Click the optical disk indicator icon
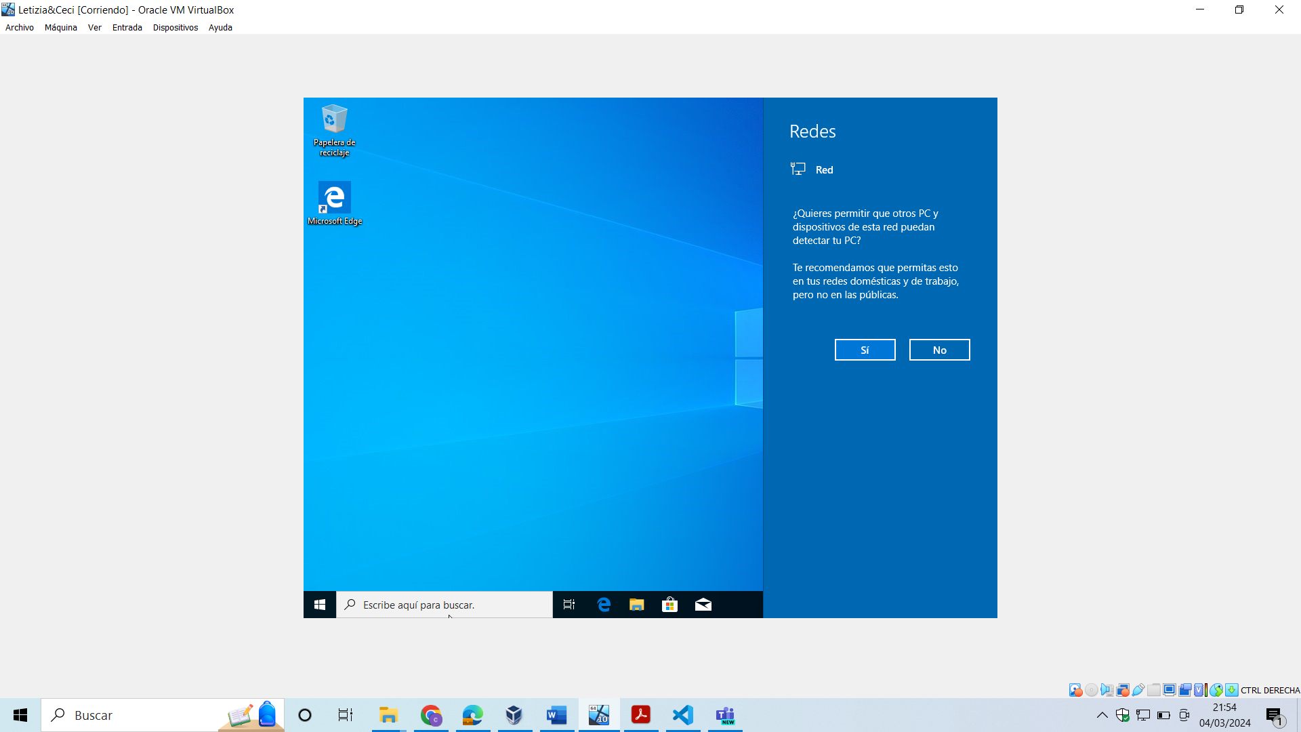1301x732 pixels. coord(1091,690)
